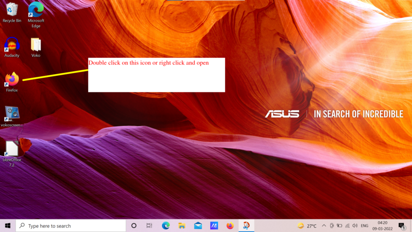Image resolution: width=412 pixels, height=232 pixels.
Task: Select the Voko folder on desktop
Action: [x=36, y=47]
